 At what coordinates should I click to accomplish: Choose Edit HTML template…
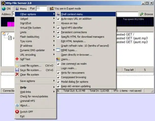[86, 41]
